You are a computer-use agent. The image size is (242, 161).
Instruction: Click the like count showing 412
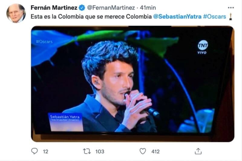click(x=155, y=152)
